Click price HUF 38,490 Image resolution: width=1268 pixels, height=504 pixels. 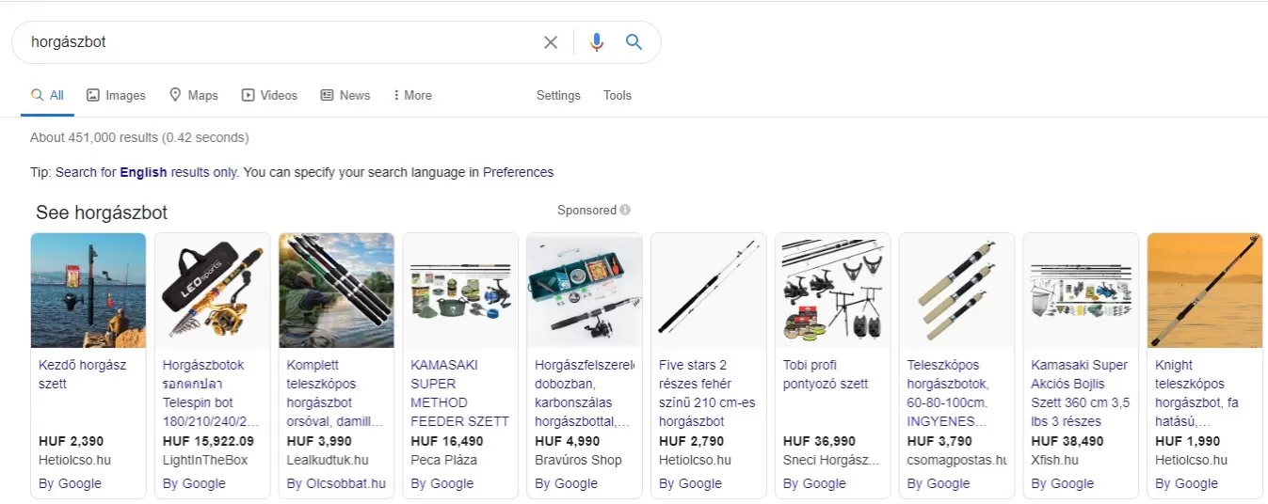1067,441
